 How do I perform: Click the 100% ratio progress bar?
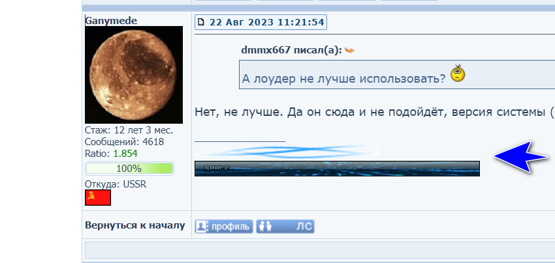click(129, 169)
